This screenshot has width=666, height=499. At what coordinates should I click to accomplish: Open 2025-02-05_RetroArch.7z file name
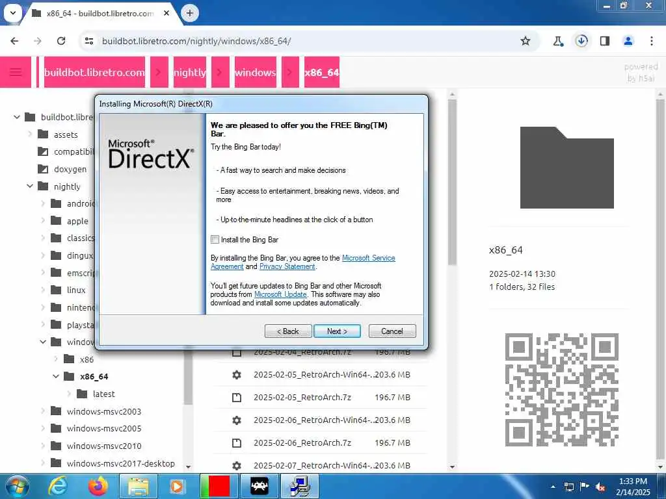point(302,398)
